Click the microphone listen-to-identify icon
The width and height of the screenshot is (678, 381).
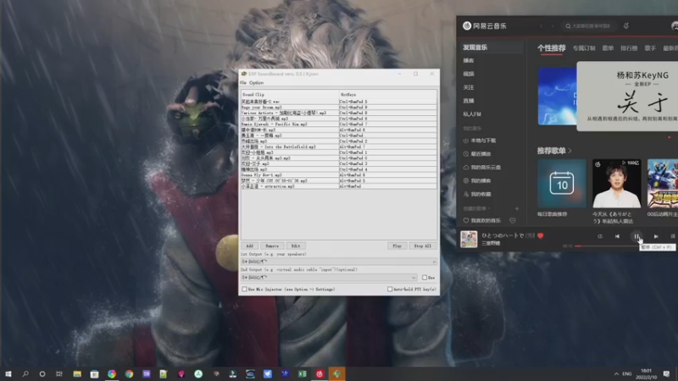click(626, 26)
